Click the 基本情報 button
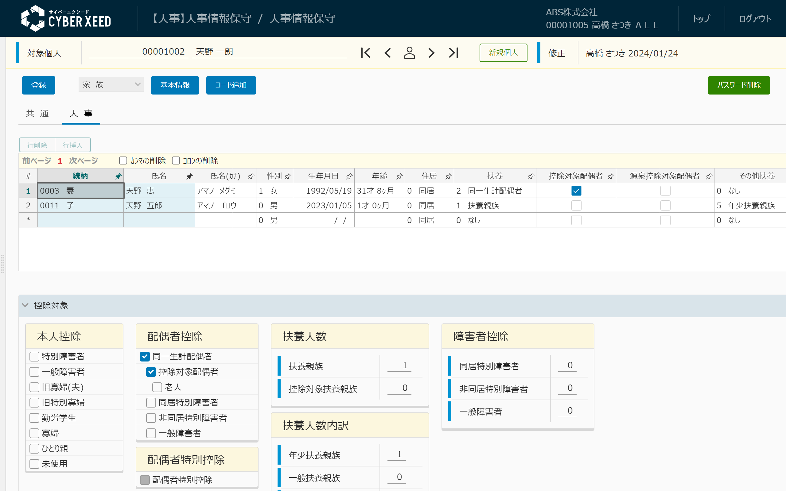786x491 pixels. pos(175,85)
